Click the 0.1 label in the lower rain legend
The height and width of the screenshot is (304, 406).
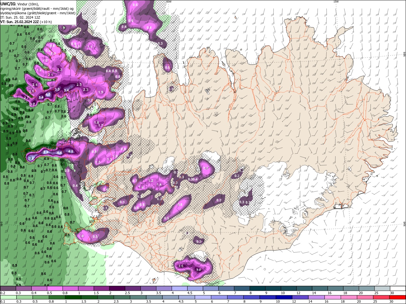tap(2, 302)
